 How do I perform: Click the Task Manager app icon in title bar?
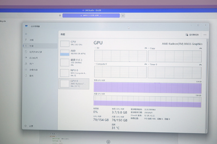coord(26,26)
